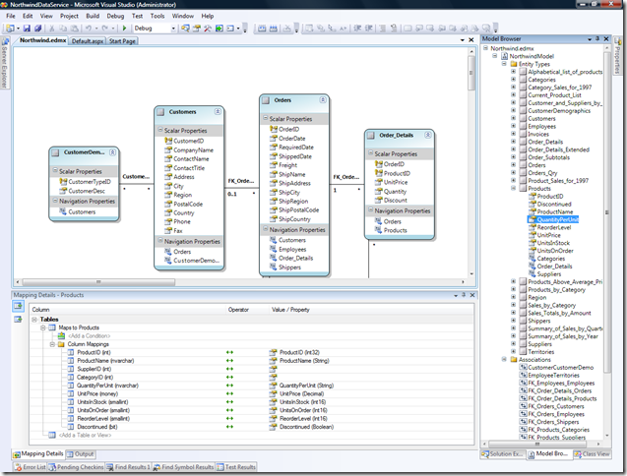Collapse the Orders entity using its header chevron
The width and height of the screenshot is (627, 476).
point(321,100)
